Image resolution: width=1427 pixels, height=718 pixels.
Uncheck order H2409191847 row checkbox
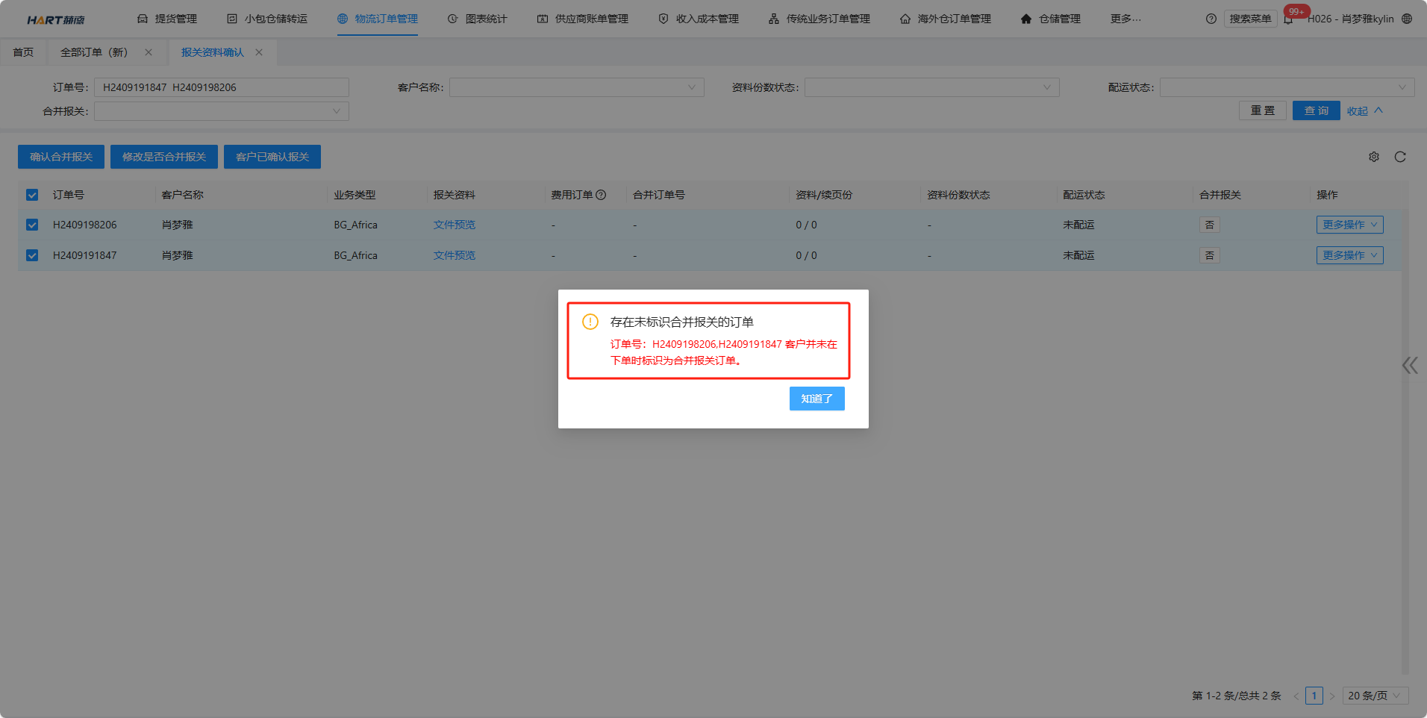click(x=32, y=255)
